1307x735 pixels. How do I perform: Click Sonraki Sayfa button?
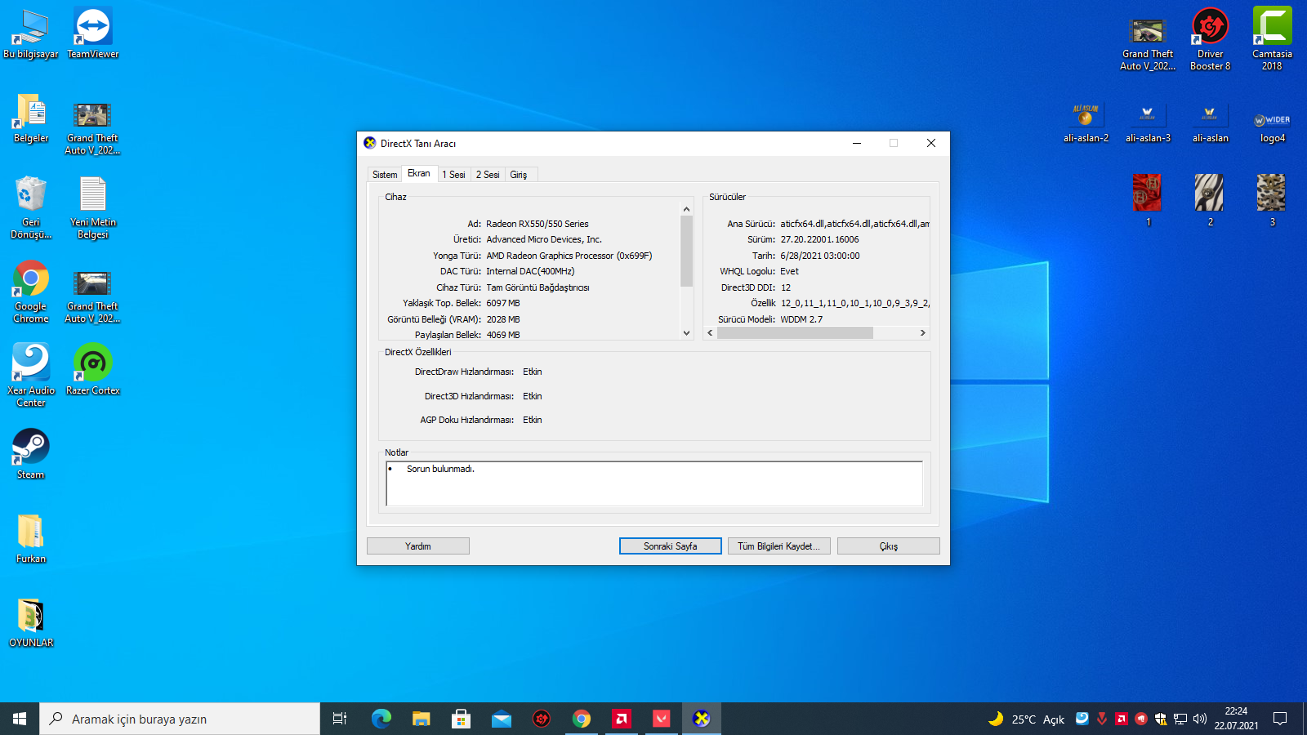coord(670,546)
